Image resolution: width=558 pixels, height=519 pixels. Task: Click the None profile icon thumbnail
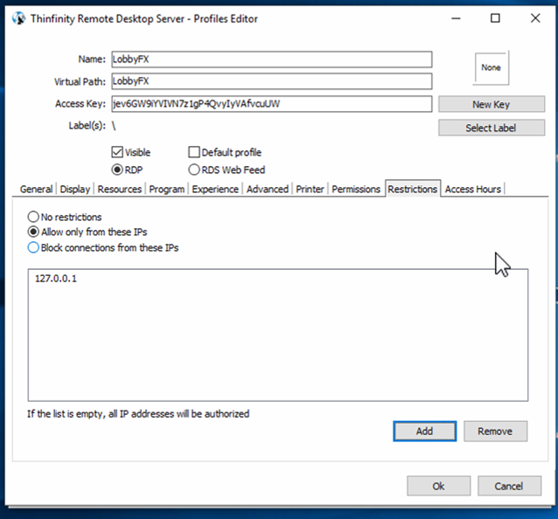coord(490,67)
